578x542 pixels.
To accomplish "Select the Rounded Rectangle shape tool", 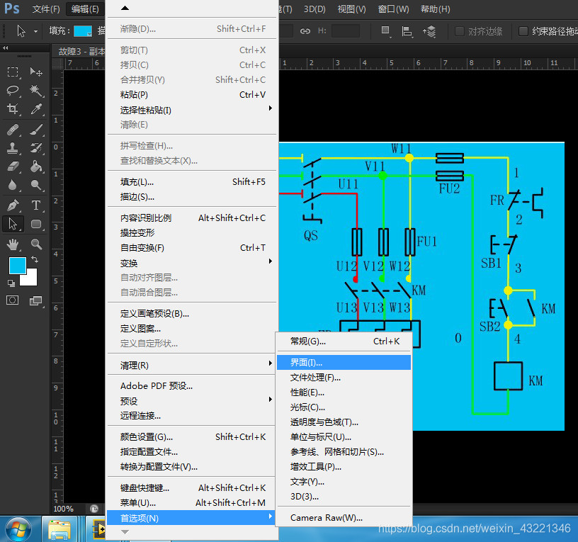I will pyautogui.click(x=36, y=224).
